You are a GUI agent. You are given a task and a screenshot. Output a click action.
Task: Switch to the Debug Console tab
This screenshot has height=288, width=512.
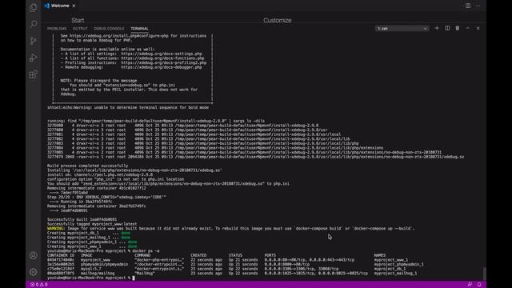click(x=109, y=29)
